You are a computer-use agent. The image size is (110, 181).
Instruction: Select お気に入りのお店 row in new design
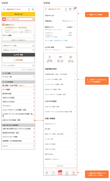coord(60,149)
